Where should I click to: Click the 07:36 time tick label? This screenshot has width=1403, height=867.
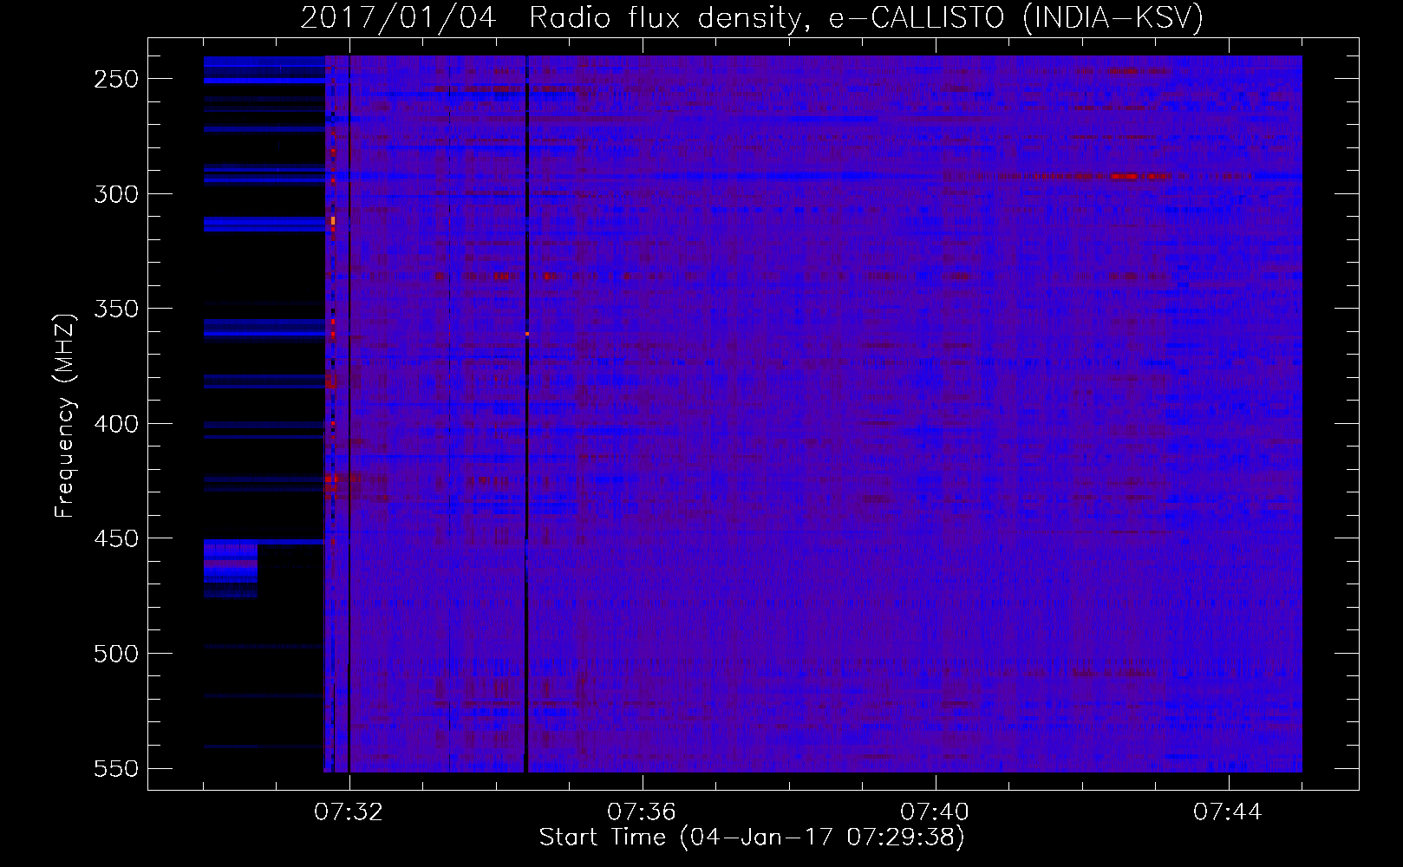(642, 812)
